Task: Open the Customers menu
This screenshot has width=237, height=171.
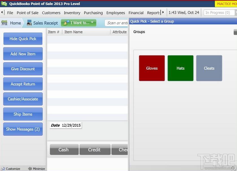Action: 51,13
